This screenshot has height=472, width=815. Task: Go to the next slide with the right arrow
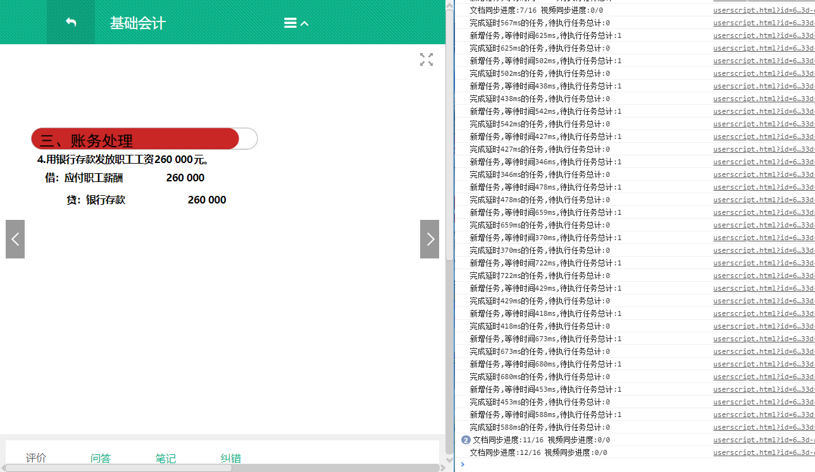429,239
